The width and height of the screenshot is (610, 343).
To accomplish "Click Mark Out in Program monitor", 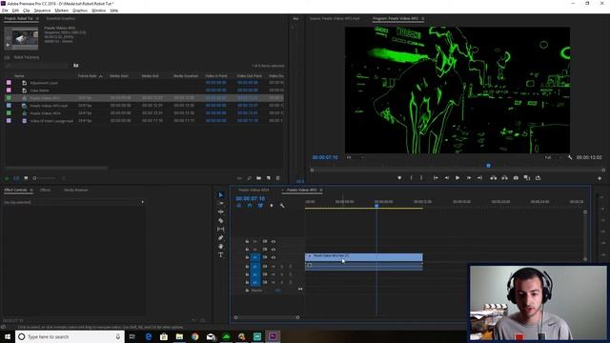I will click(x=421, y=178).
